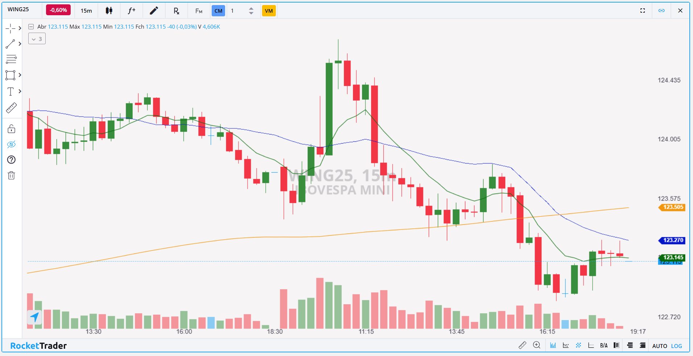Viewport: 693px width, 356px height.
Task: Toggle the lock drawings padlock
Action: point(11,129)
